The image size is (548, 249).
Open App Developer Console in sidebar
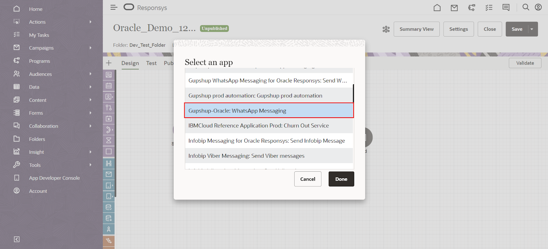(54, 178)
